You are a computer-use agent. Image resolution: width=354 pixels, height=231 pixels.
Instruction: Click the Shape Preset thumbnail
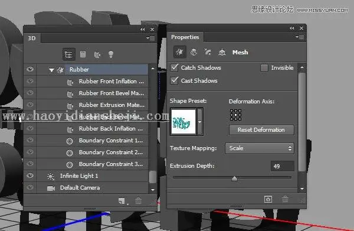[x=183, y=122]
